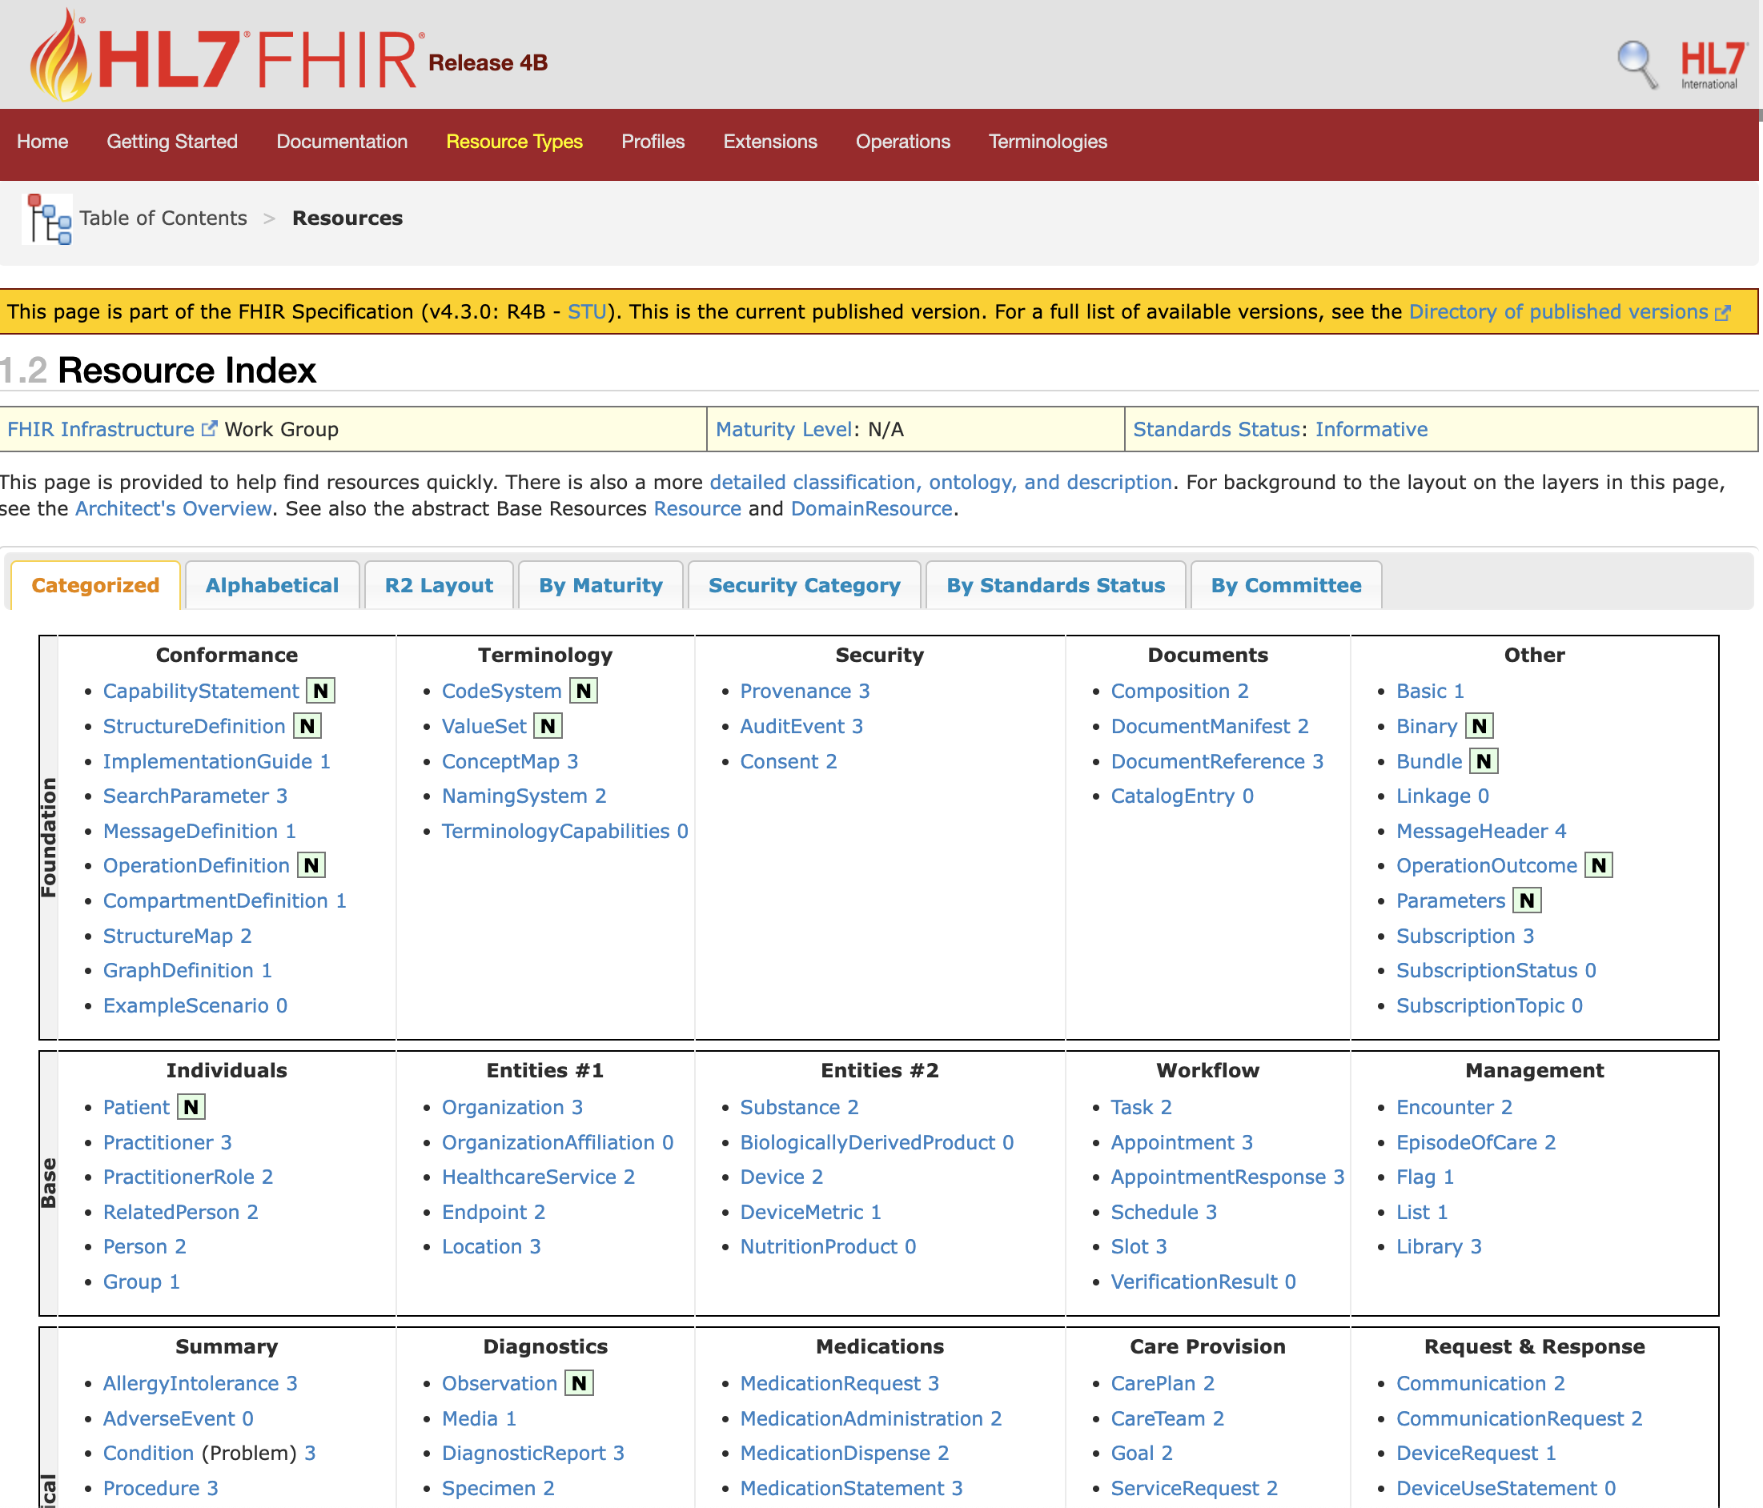
Task: Click the N badge next to Observation
Action: click(x=580, y=1383)
